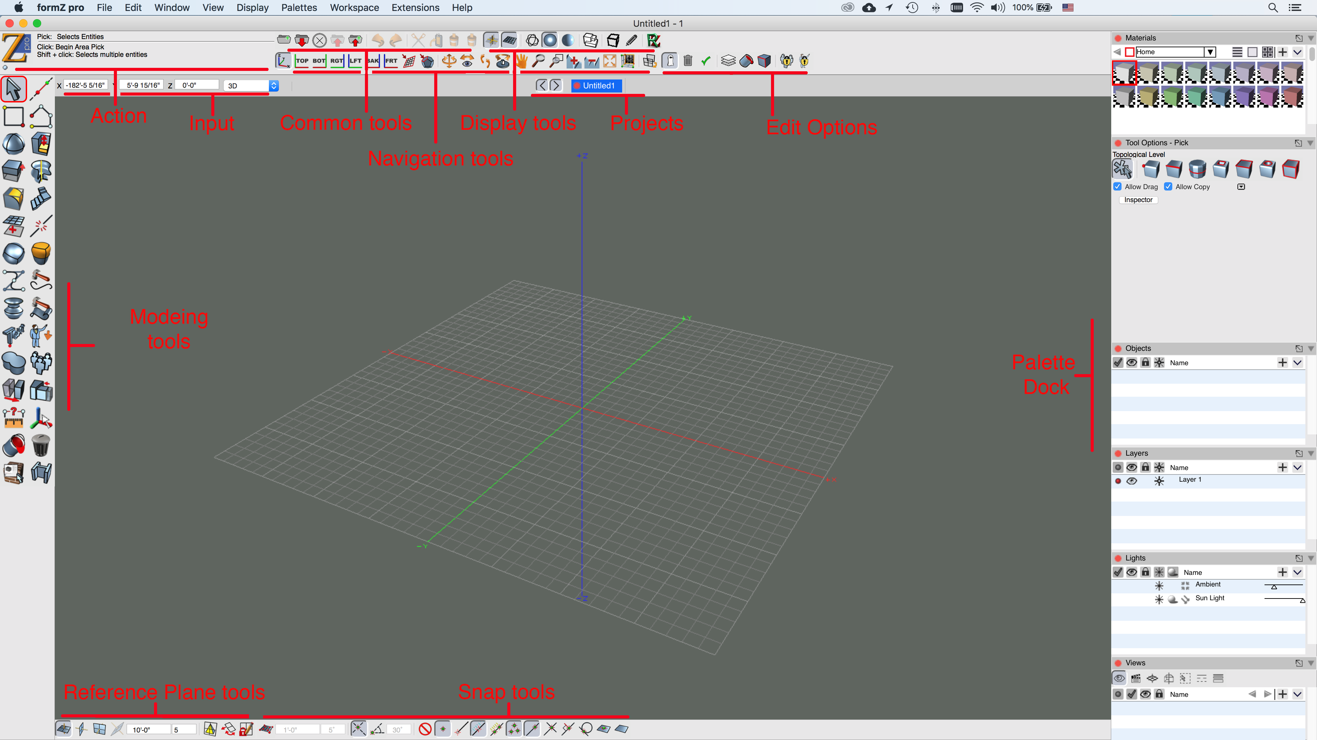Viewport: 1317px width, 740px height.
Task: Toggle visibility eye of Layer 1
Action: pos(1131,481)
